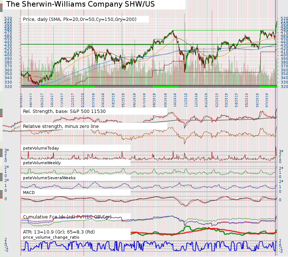Viewport: 288px width, 257px height.
Task: Click the 11/2017 date axis label
Action: [x=62, y=100]
